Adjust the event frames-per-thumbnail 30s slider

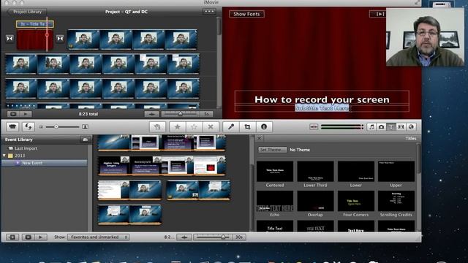[222, 237]
